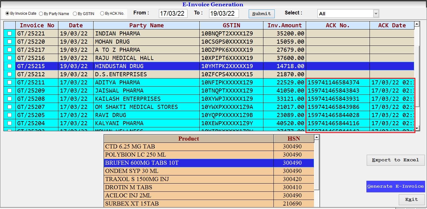This screenshot has width=427, height=209.
Task: Click the invoice grid vertical scrollbar thumb
Action: 417,76
